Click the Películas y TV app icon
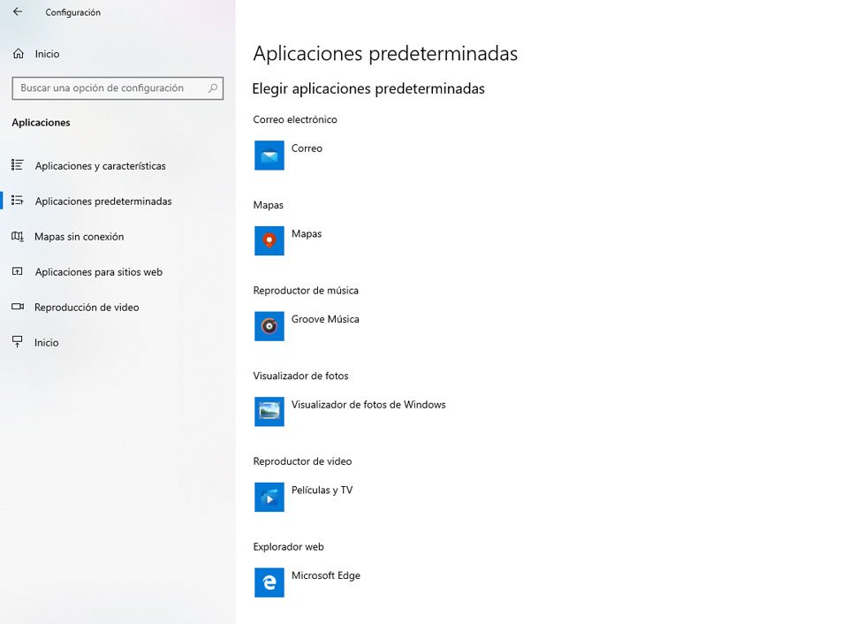Image resolution: width=857 pixels, height=624 pixels. point(269,497)
